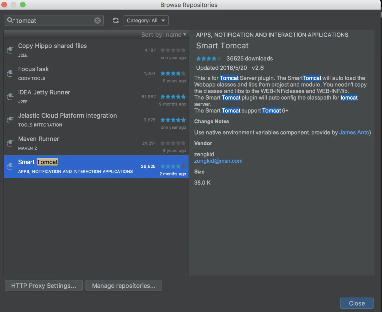
Task: Click the Jelastic Cloud Platform plugin icon
Action: pyautogui.click(x=10, y=120)
